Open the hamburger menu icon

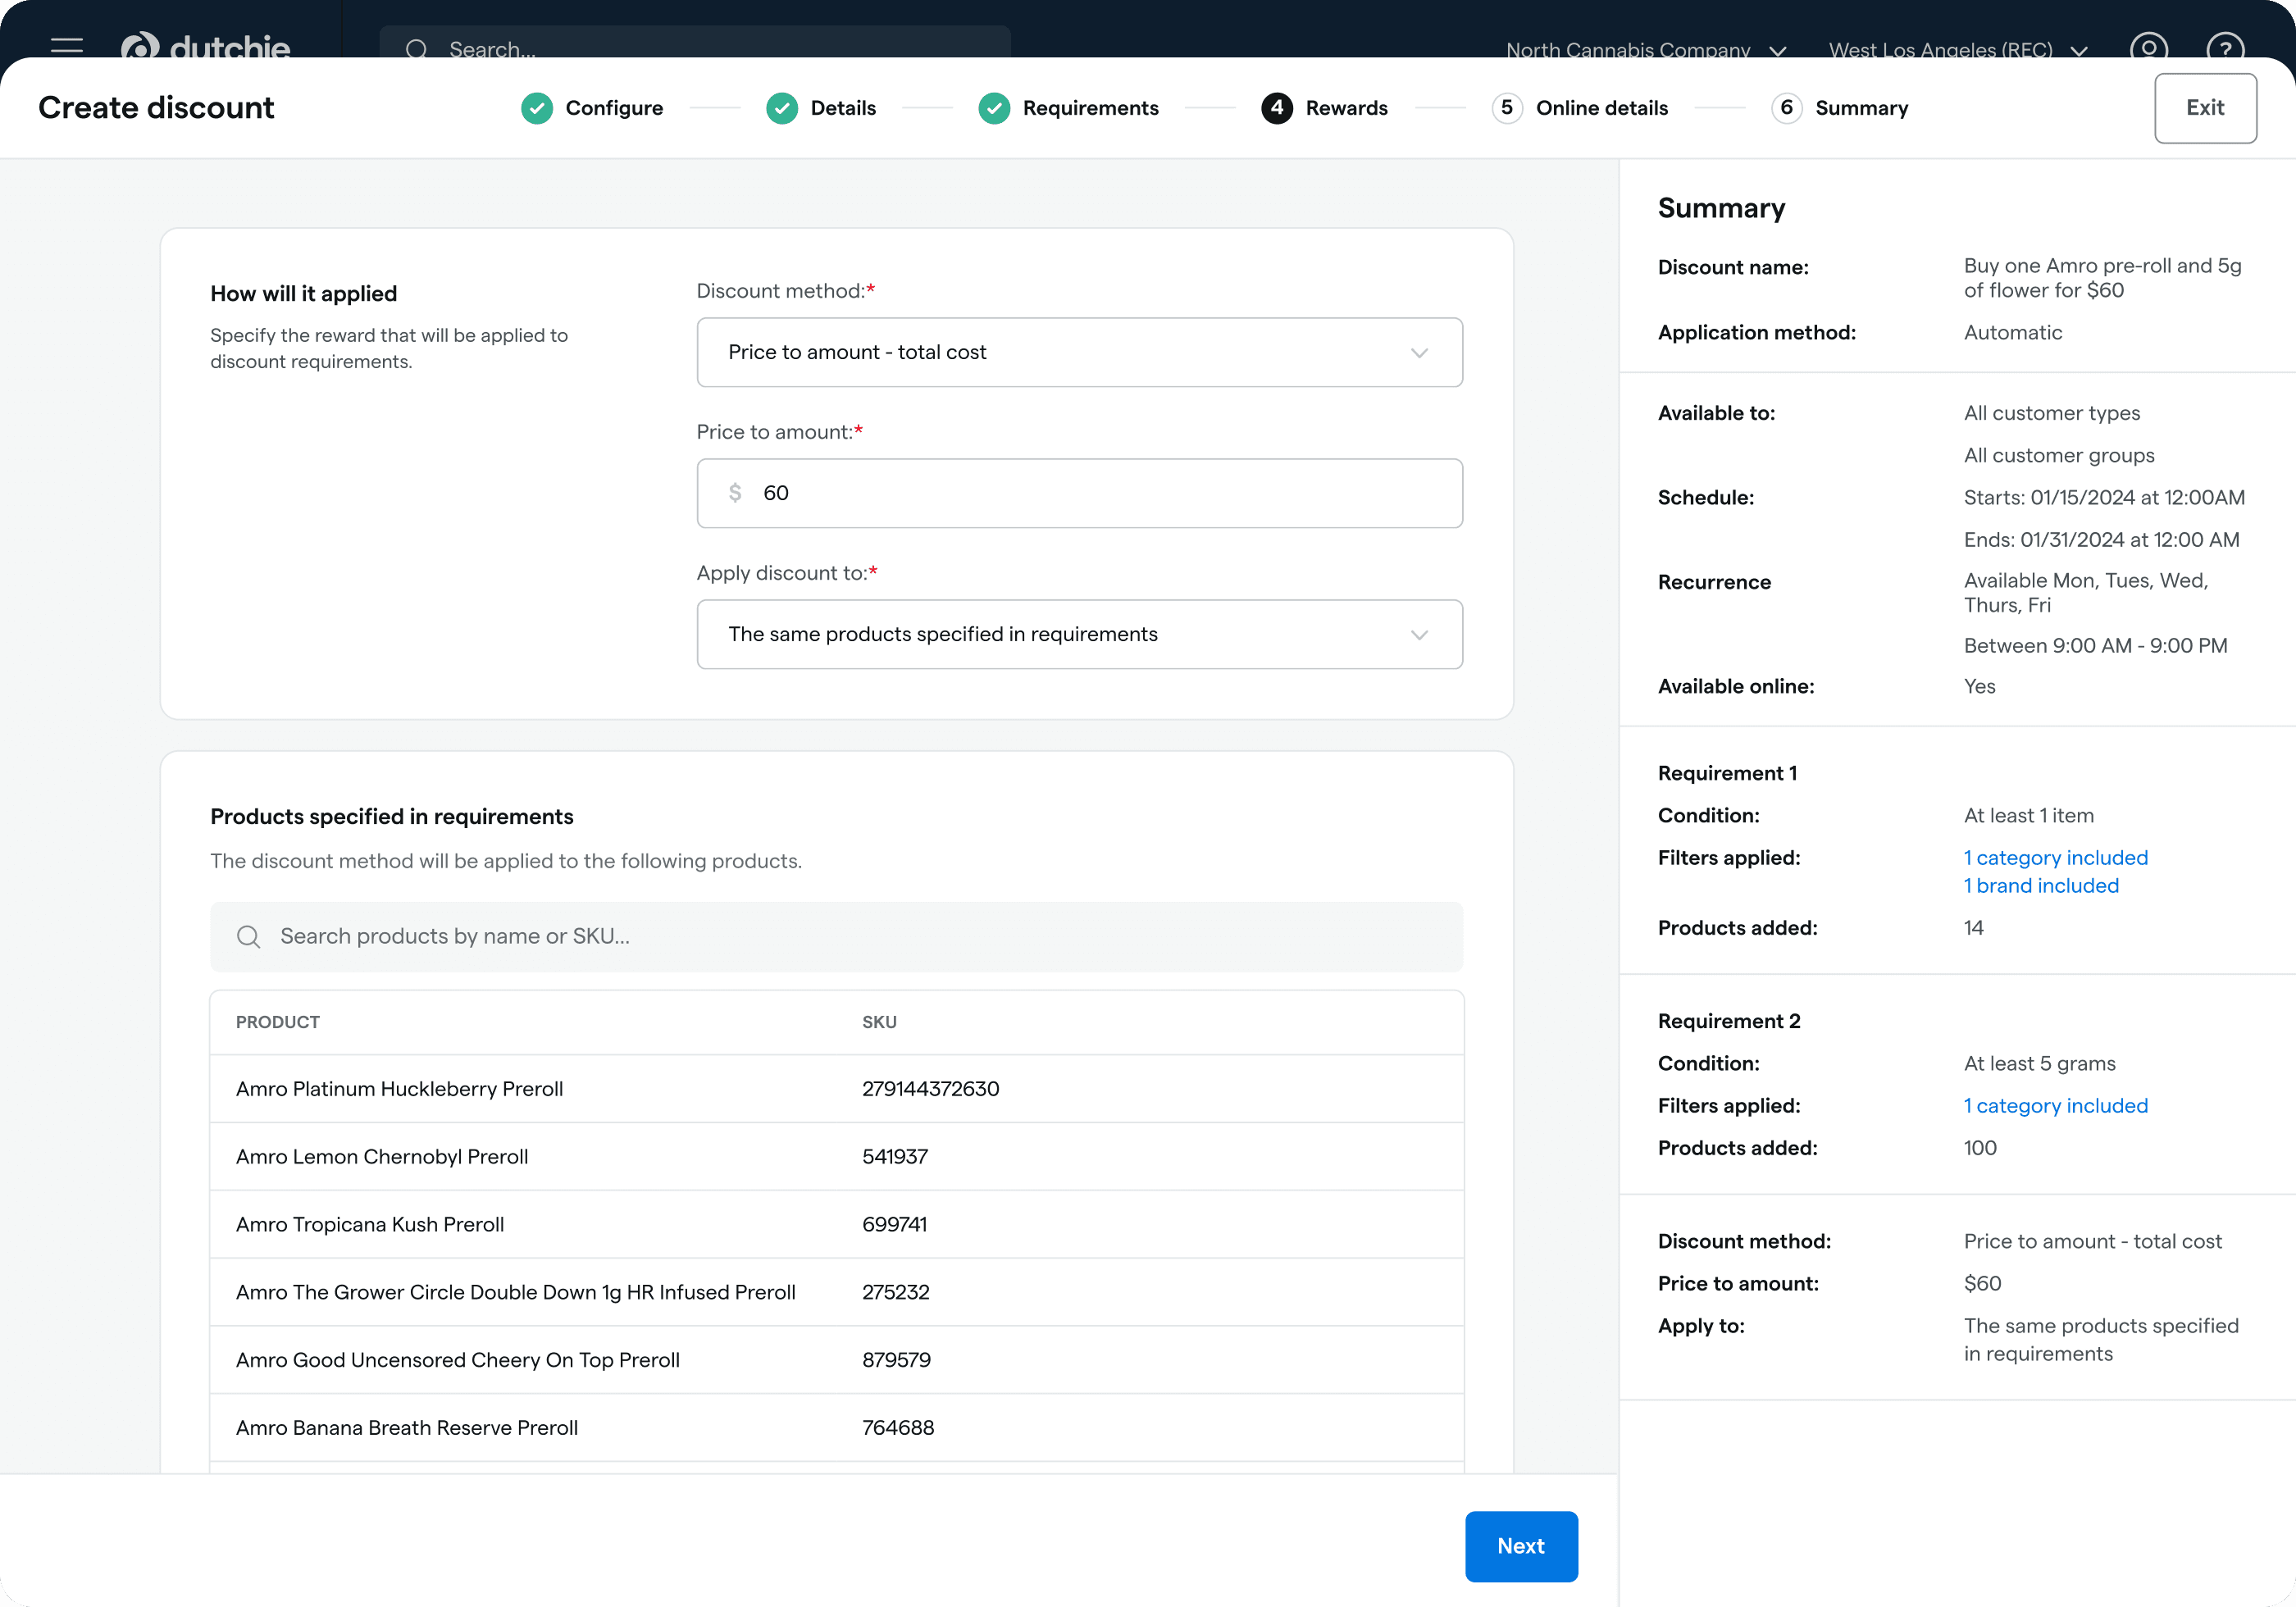click(67, 47)
